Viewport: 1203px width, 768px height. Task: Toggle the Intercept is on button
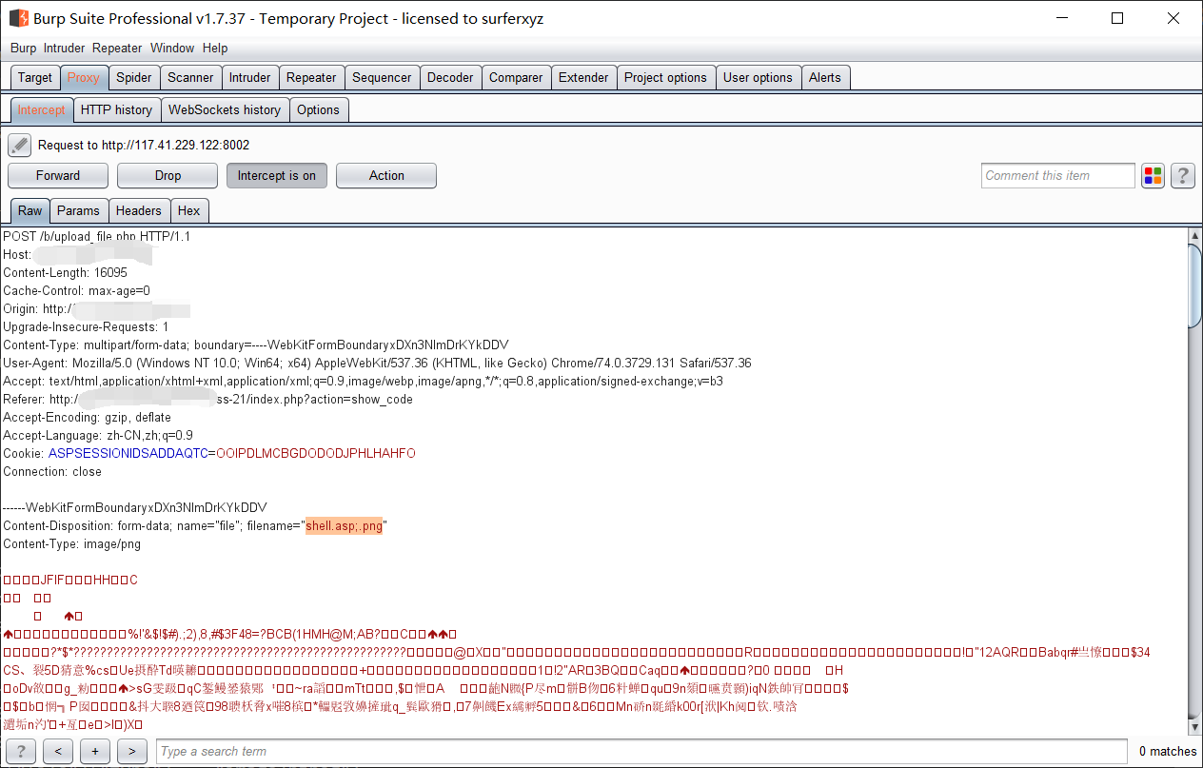point(277,175)
